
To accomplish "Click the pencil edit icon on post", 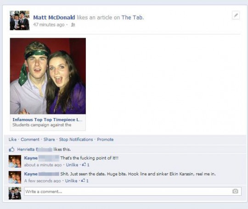I will 236,15.
